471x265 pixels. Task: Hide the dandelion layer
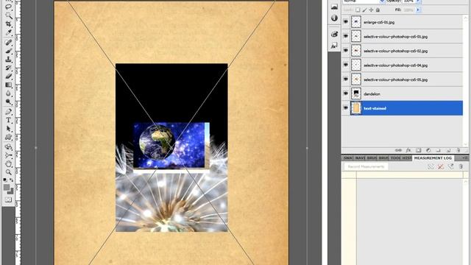pyautogui.click(x=346, y=93)
